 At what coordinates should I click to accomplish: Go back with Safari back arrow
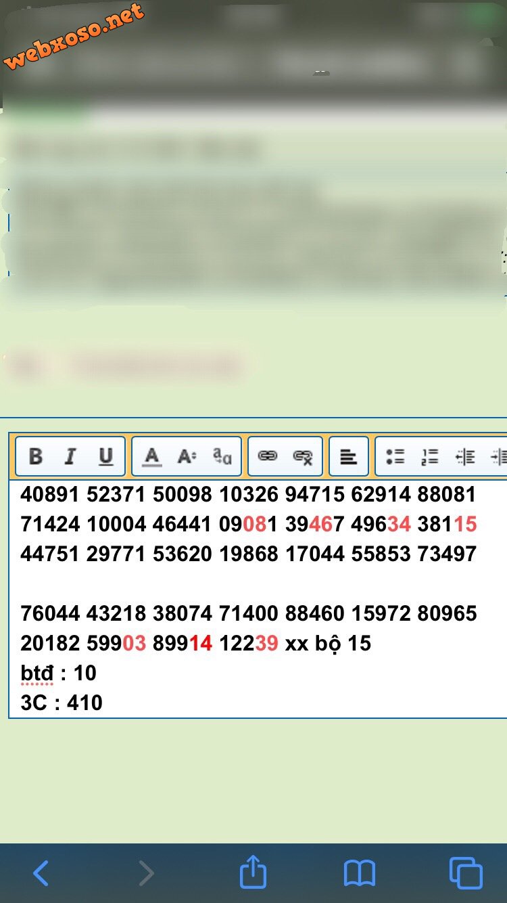(41, 873)
